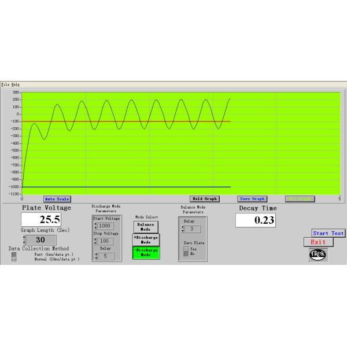This screenshot has height=347, width=347.
Task: Toggle the green -Discharge Mode button
Action: (146, 253)
